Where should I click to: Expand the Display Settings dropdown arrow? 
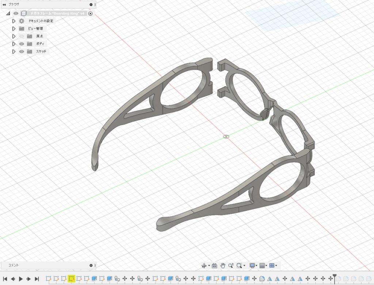pos(257,266)
